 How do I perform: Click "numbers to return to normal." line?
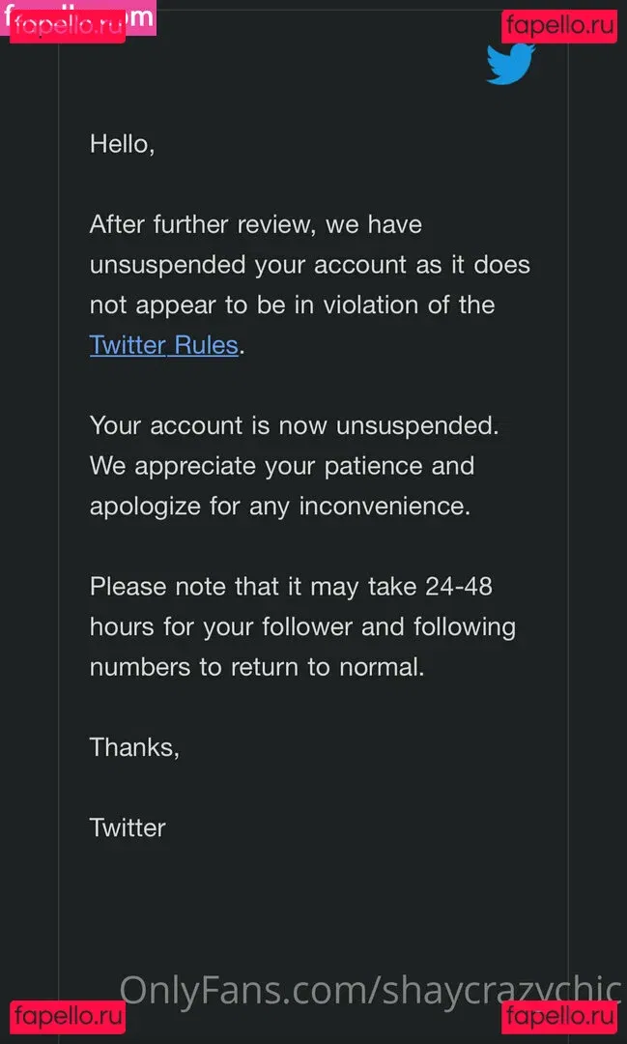pos(257,667)
